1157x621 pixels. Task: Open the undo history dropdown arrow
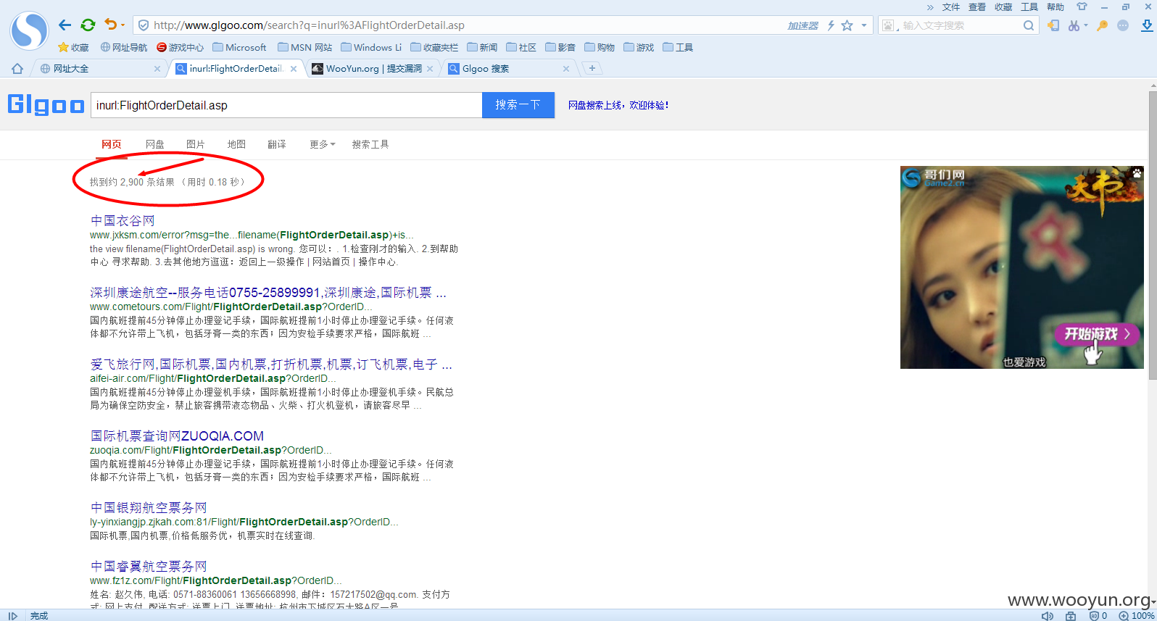(x=123, y=25)
